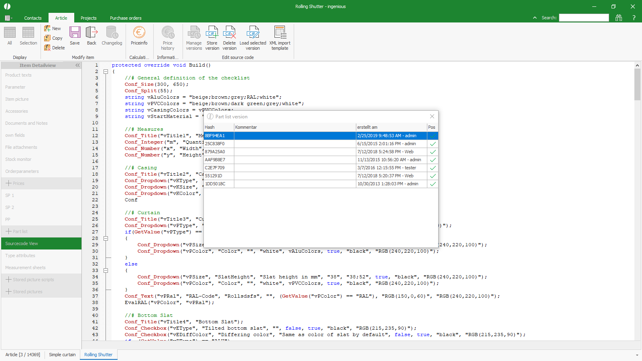The image size is (642, 361).
Task: Click the code editor vertical scrollbar
Action: point(637,84)
